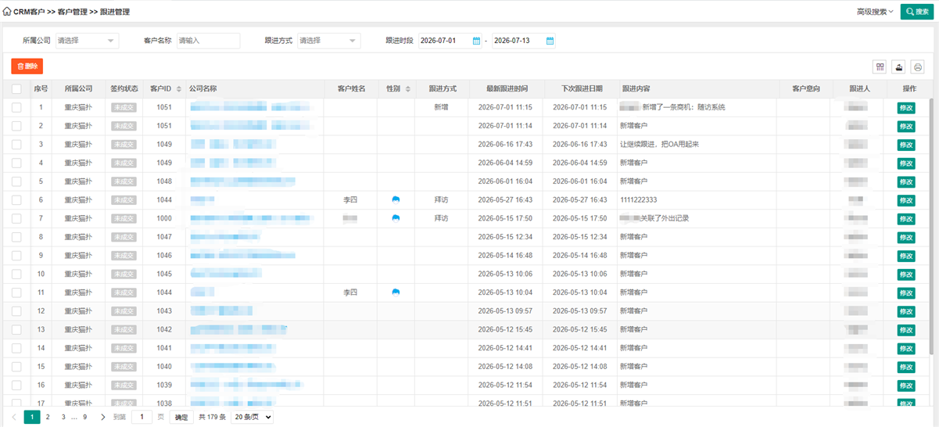Expand the 跟进方式 dropdown
This screenshot has height=427, width=939.
point(328,41)
